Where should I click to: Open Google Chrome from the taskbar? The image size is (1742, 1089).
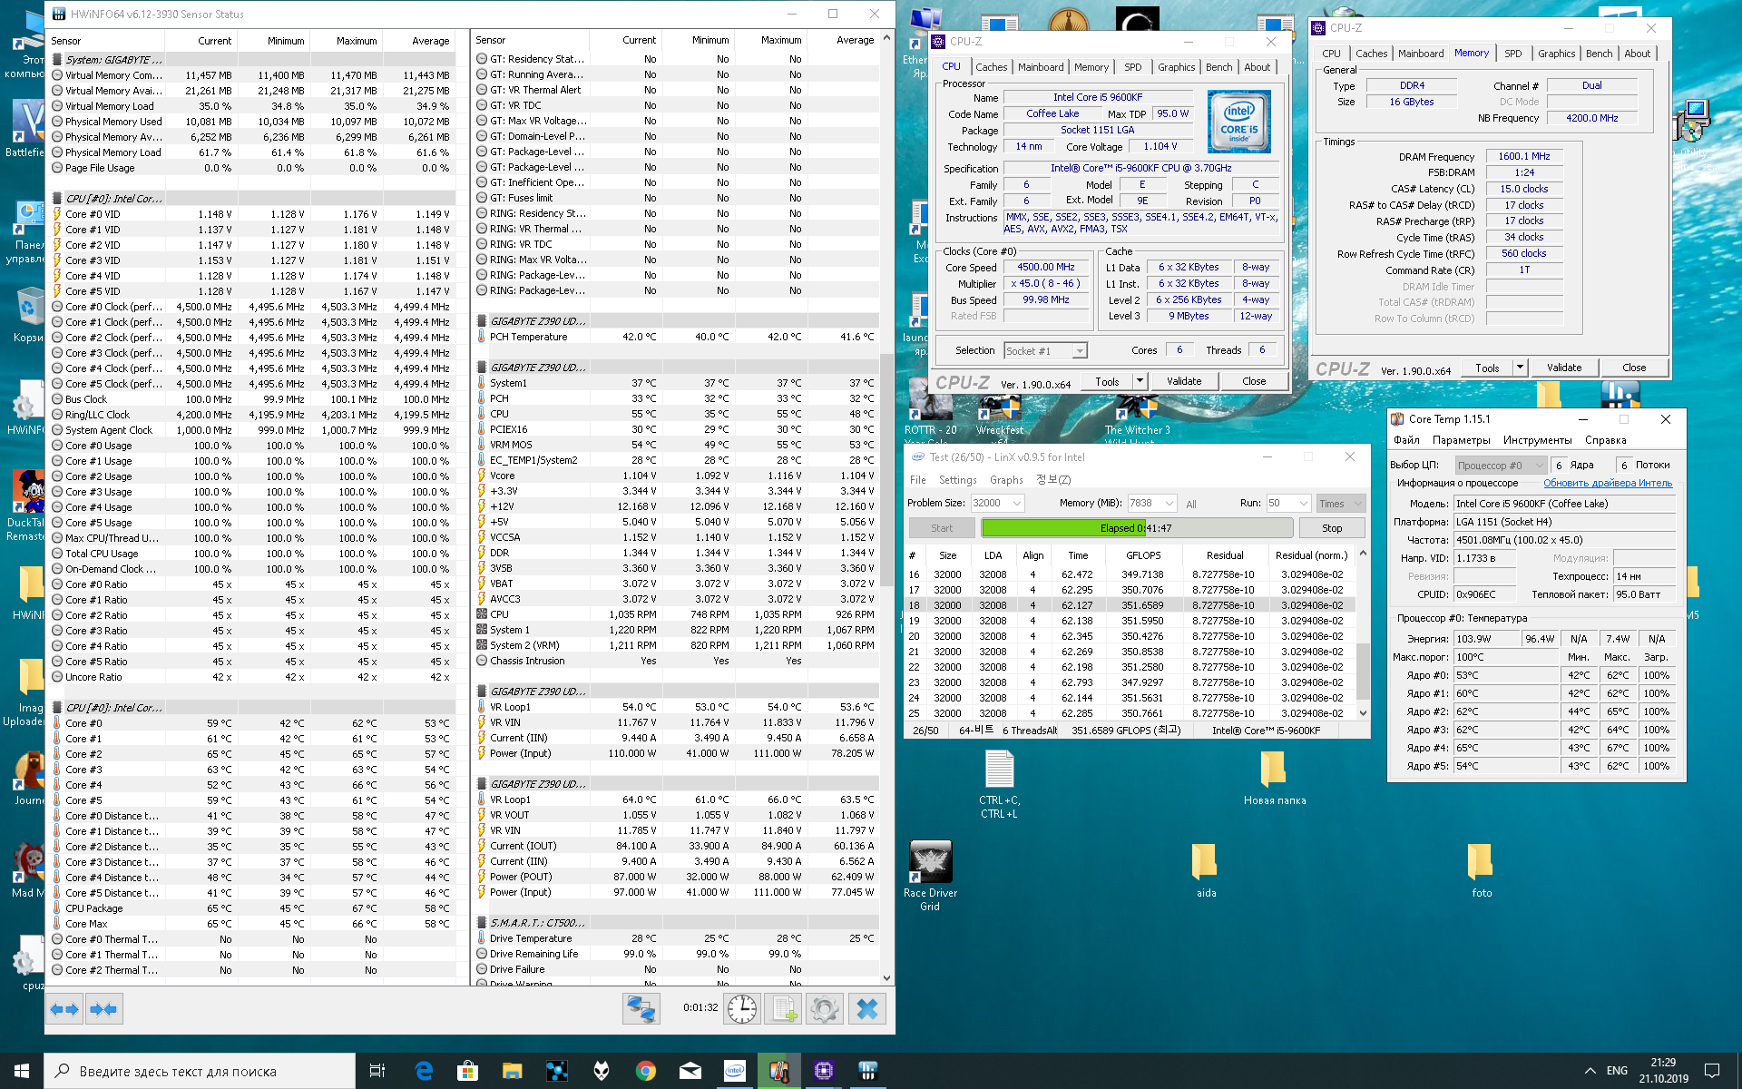645,1071
